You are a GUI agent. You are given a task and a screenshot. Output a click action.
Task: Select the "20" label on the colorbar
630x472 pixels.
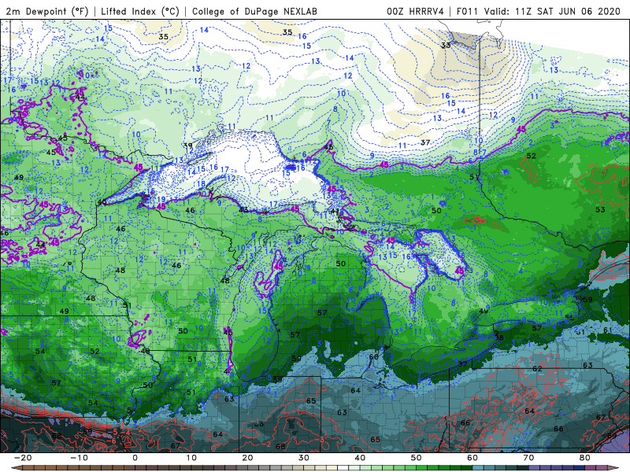(247, 458)
